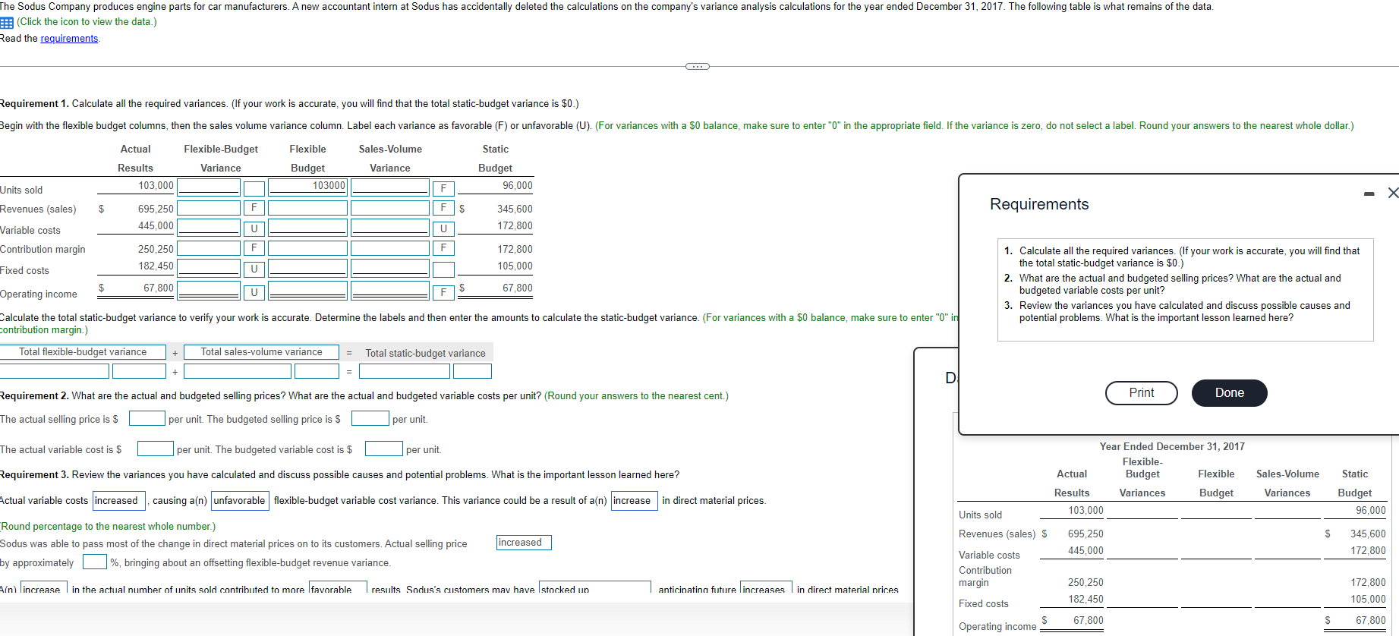The image size is (1399, 636).
Task: Select Contribution margin sales-volume variance field
Action: pos(390,248)
